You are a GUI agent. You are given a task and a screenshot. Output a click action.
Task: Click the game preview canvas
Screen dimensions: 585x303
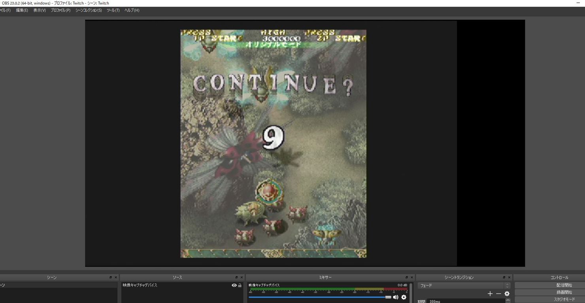[273, 144]
